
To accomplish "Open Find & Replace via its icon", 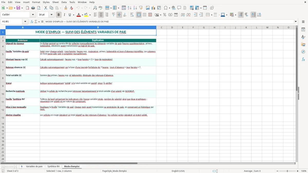I will tap(95, 8).
